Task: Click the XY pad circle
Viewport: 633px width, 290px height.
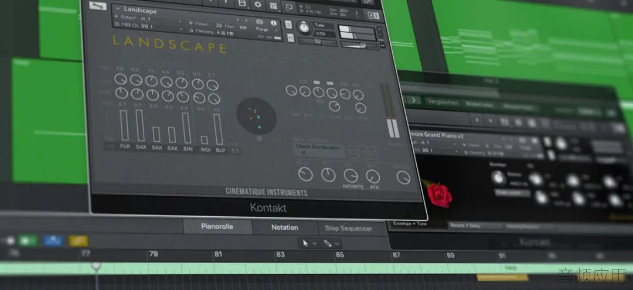Action: click(256, 116)
